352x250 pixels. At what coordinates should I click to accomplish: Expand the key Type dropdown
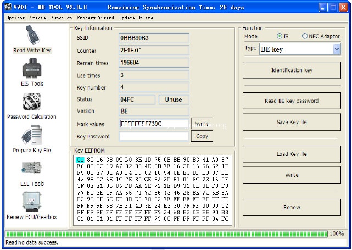(x=336, y=49)
